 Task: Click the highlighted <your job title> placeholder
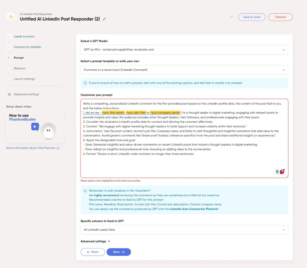tap(136, 113)
